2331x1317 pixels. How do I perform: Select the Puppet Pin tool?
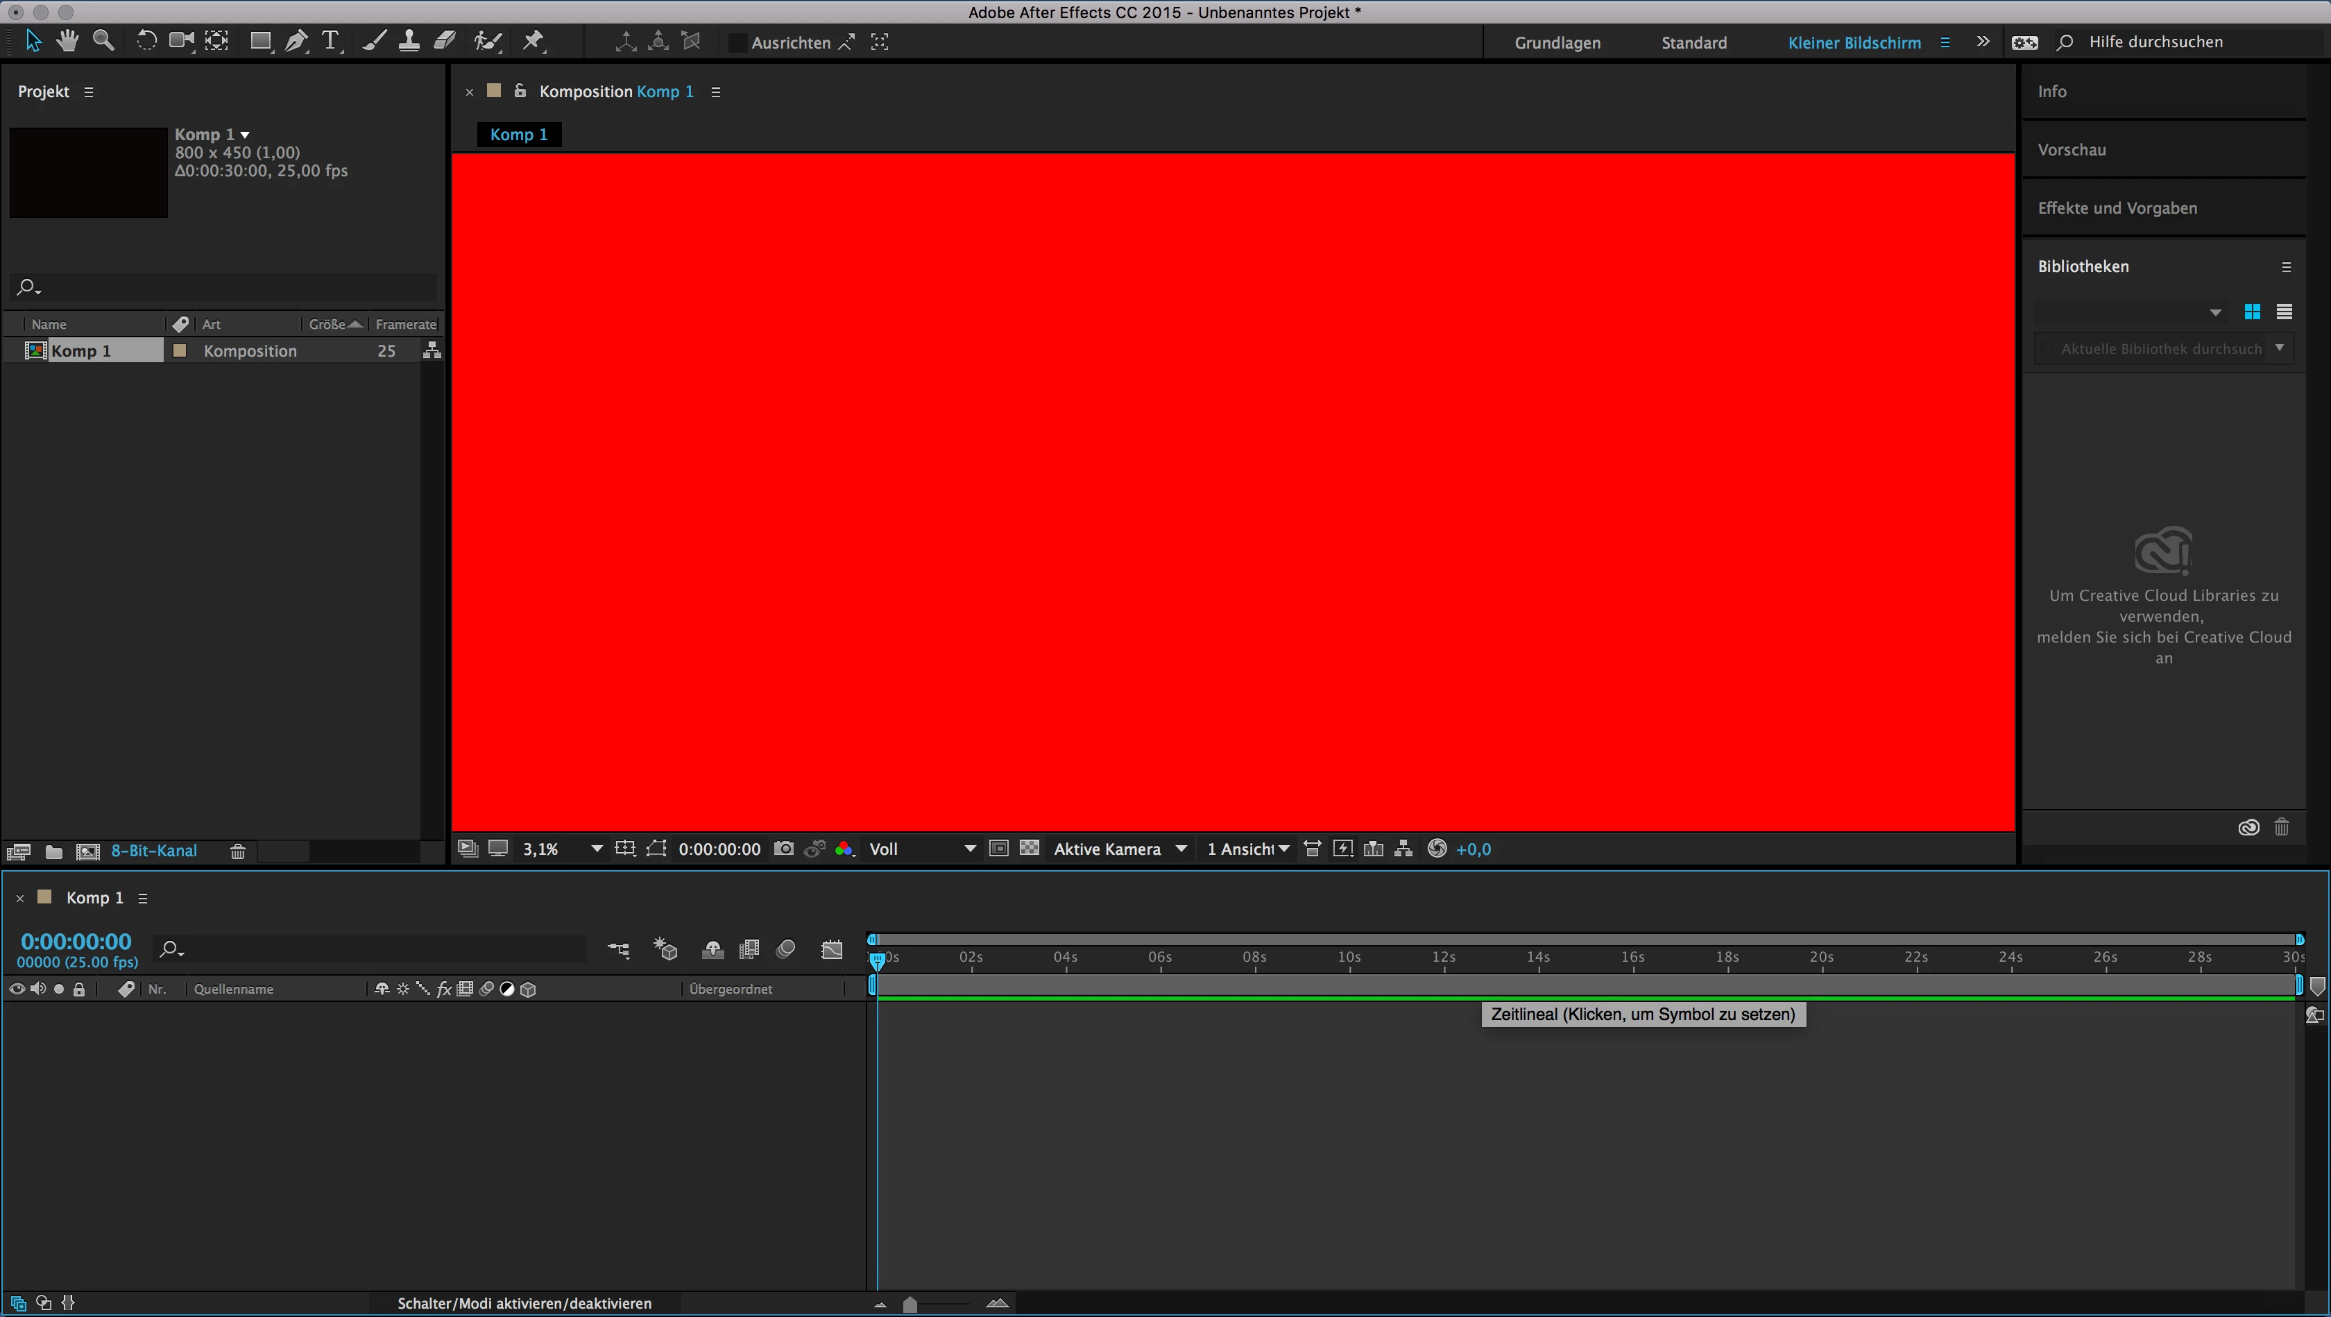534,41
